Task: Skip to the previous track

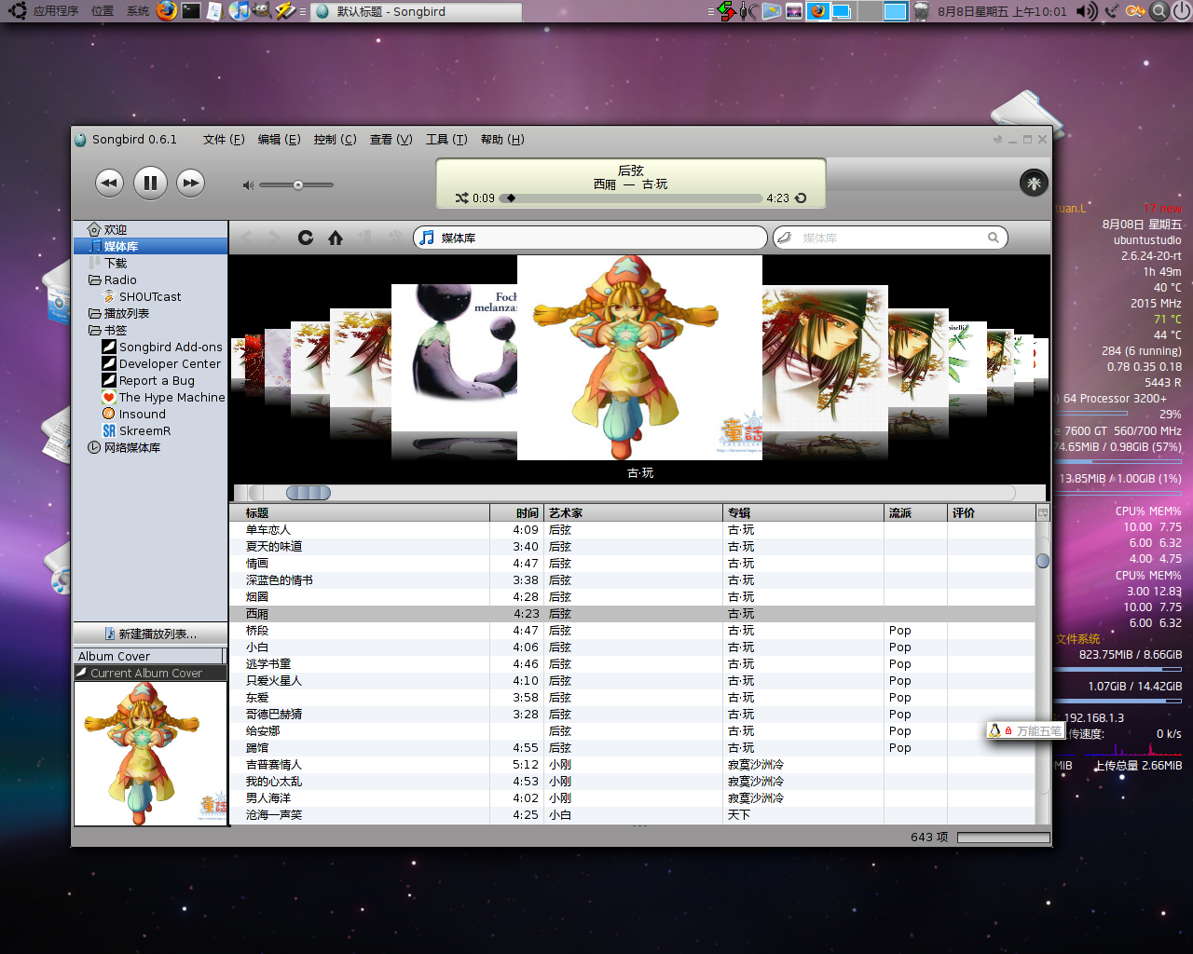Action: [110, 183]
